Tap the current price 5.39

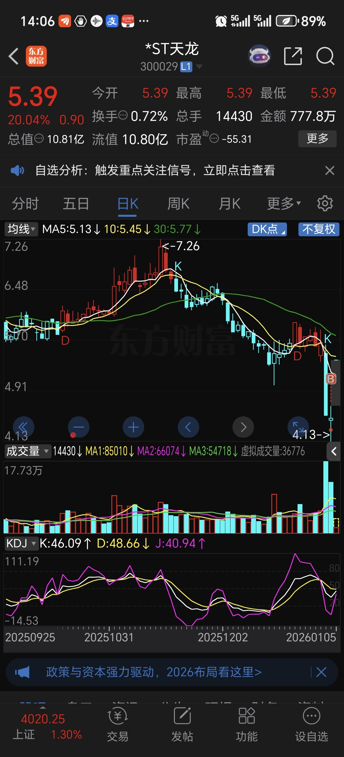[x=33, y=96]
